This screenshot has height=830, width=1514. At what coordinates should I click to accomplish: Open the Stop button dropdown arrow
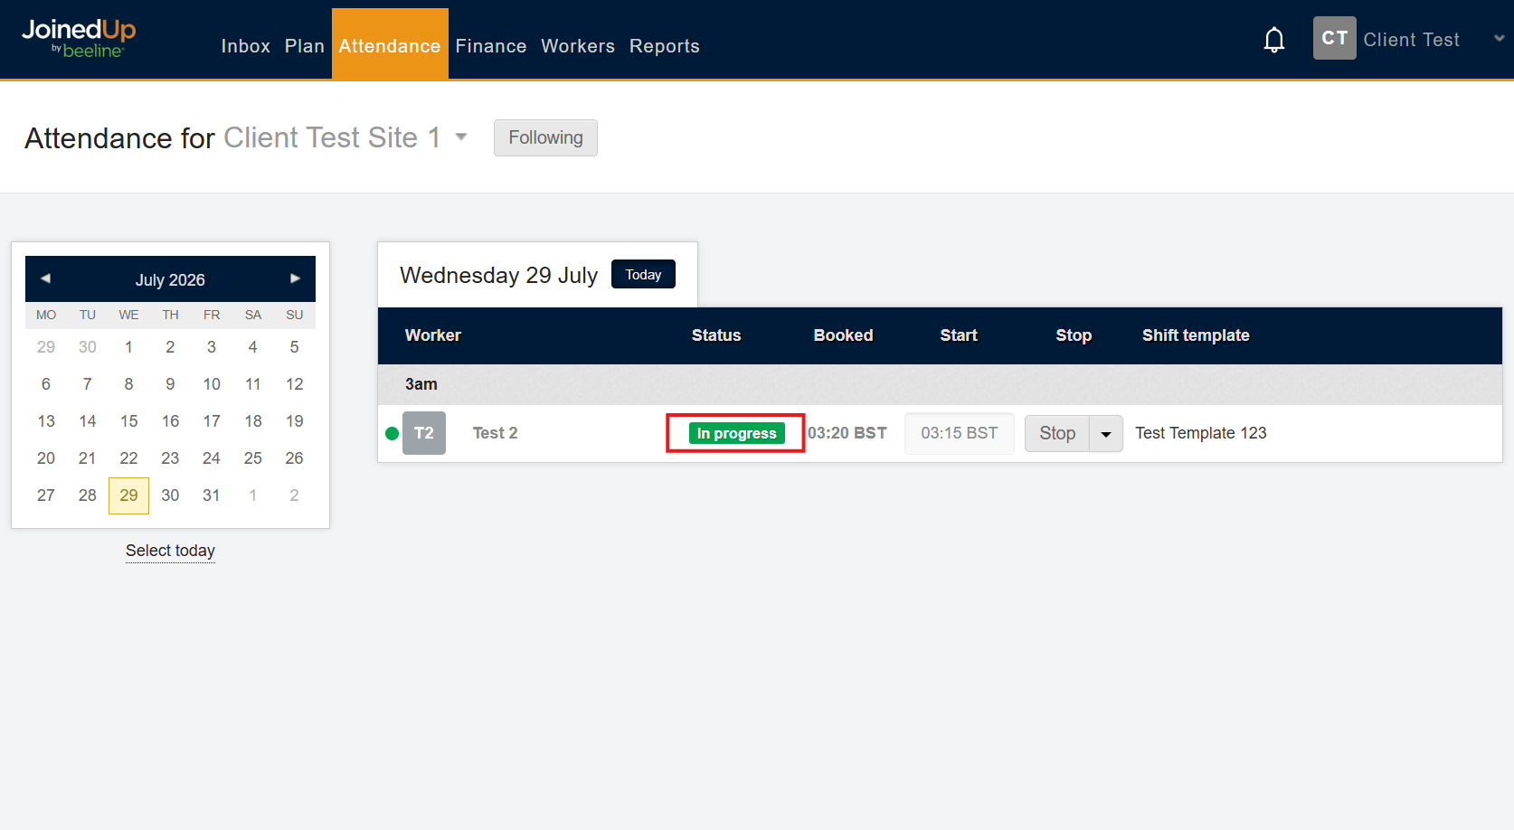(x=1105, y=434)
